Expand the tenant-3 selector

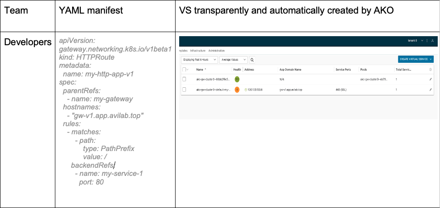(416, 41)
